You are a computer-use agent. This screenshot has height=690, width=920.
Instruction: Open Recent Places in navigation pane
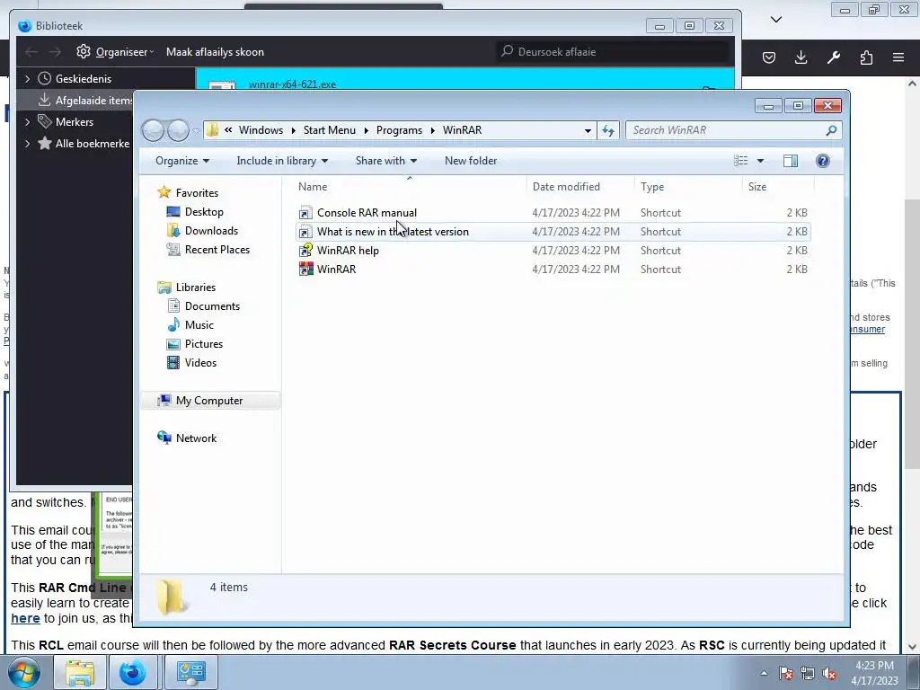point(217,250)
